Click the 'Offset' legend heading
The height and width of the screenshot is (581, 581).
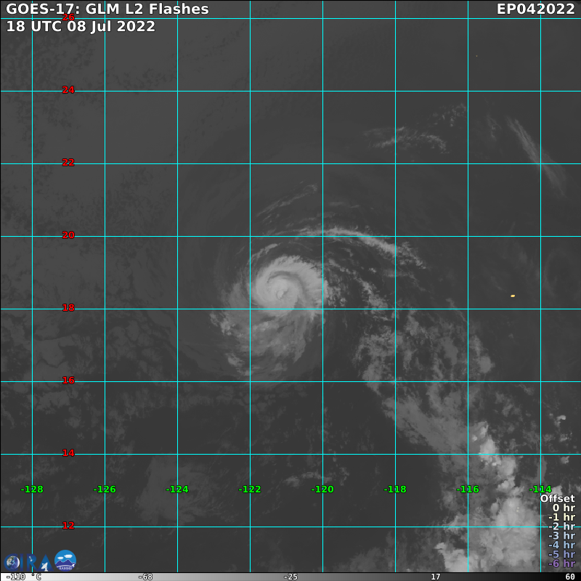point(558,498)
